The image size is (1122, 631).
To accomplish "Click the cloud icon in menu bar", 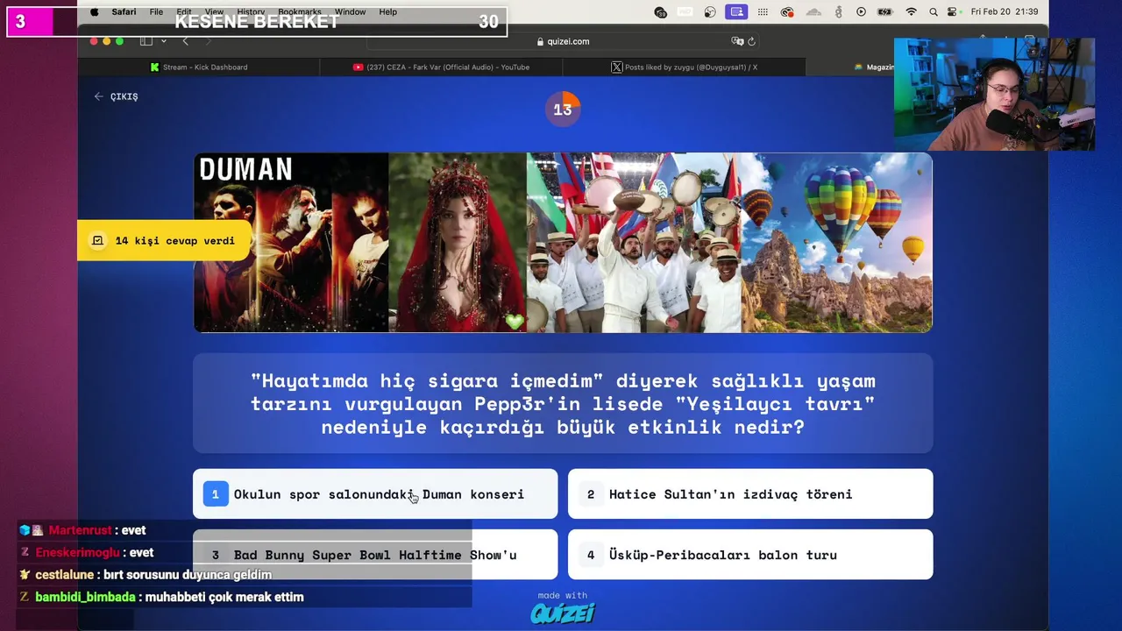I will (x=813, y=12).
